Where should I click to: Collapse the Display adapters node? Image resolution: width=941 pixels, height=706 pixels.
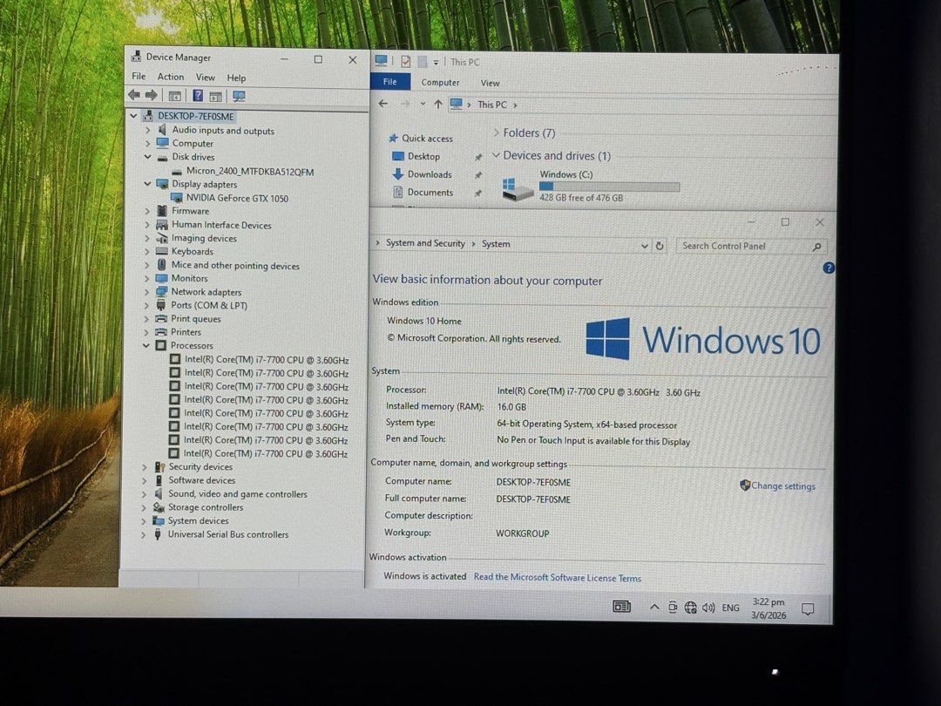[x=147, y=184]
